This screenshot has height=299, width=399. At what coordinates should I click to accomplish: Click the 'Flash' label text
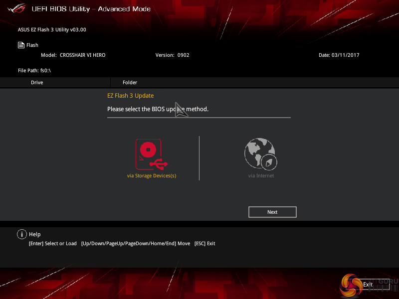coord(32,45)
